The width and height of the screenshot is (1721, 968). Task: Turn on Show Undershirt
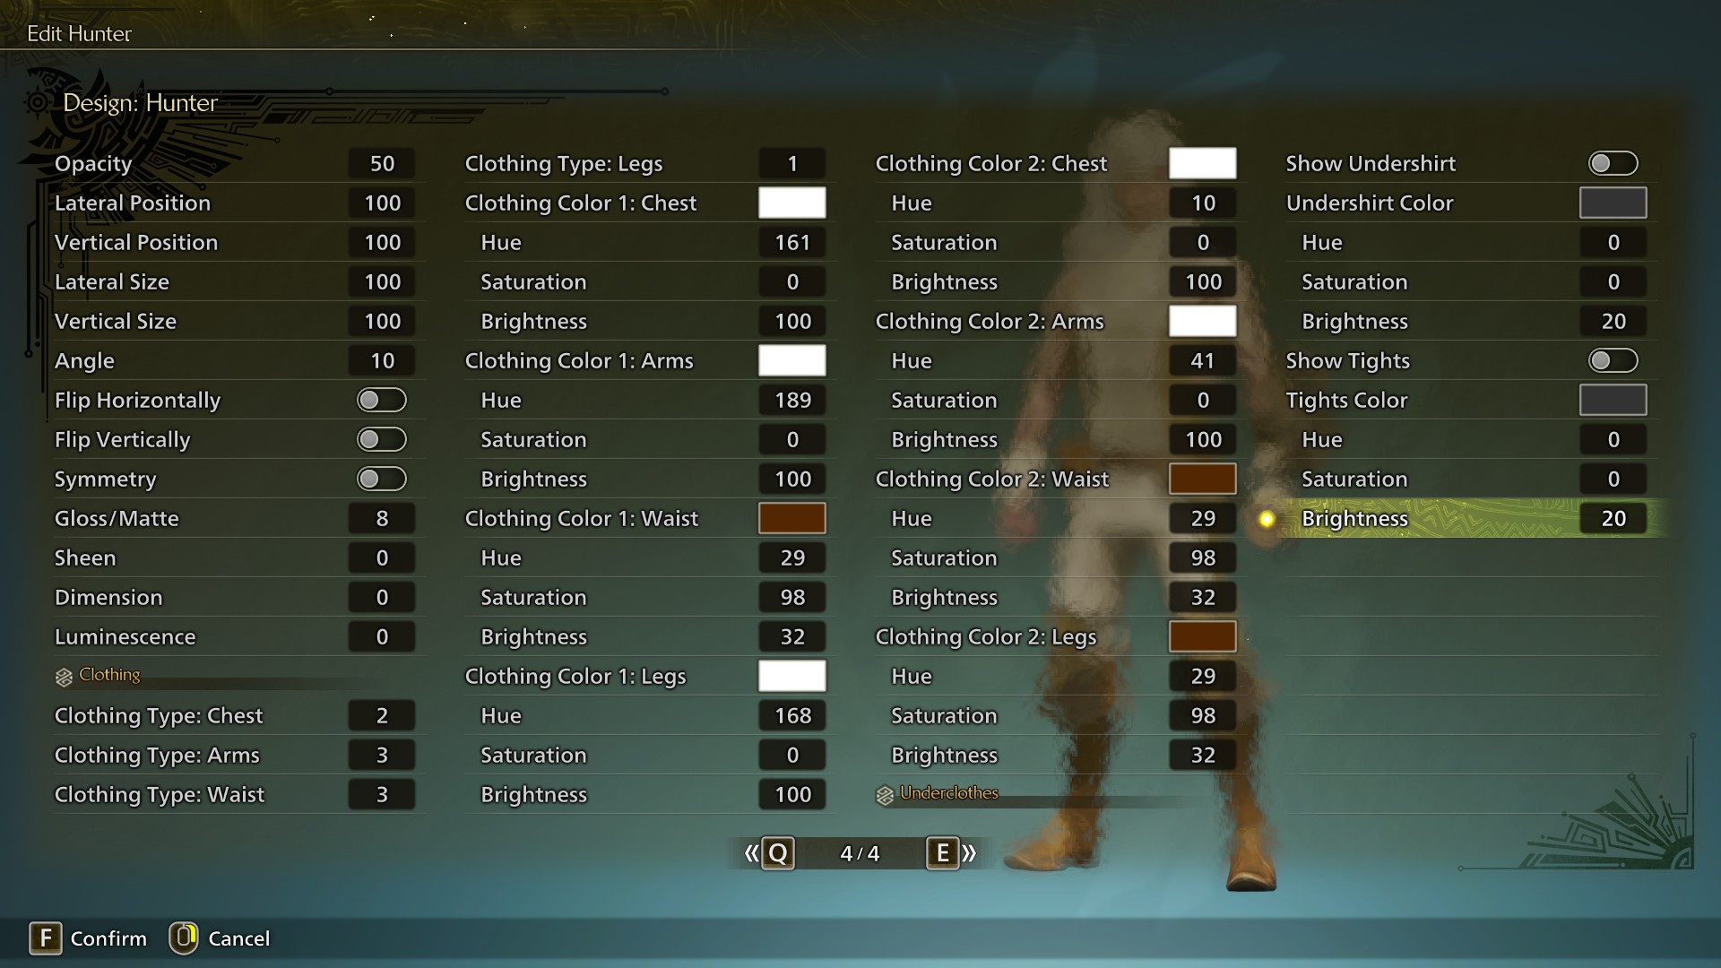1613,163
